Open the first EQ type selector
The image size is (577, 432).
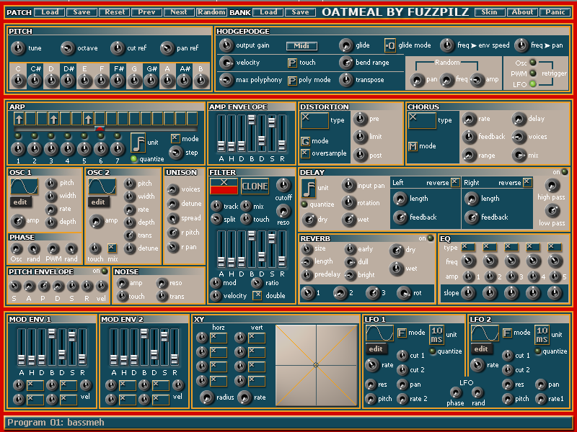pyautogui.click(x=468, y=247)
